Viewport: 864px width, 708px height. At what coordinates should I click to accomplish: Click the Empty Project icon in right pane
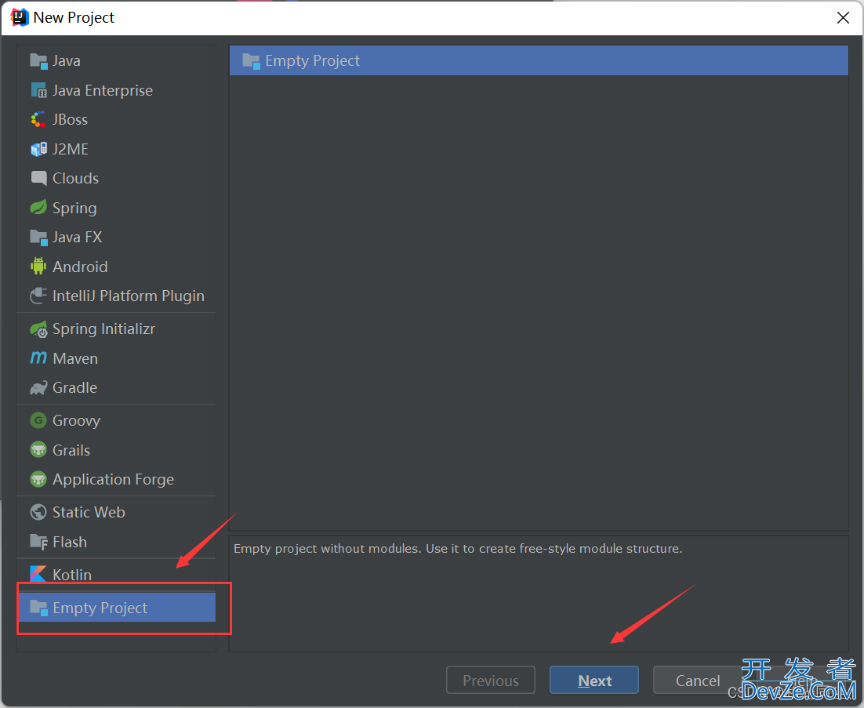click(x=251, y=61)
